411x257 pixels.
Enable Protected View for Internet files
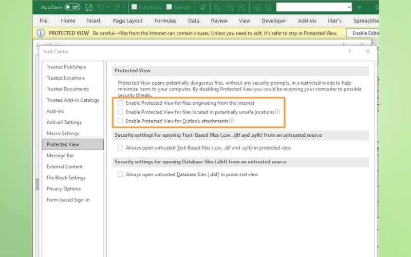click(120, 103)
